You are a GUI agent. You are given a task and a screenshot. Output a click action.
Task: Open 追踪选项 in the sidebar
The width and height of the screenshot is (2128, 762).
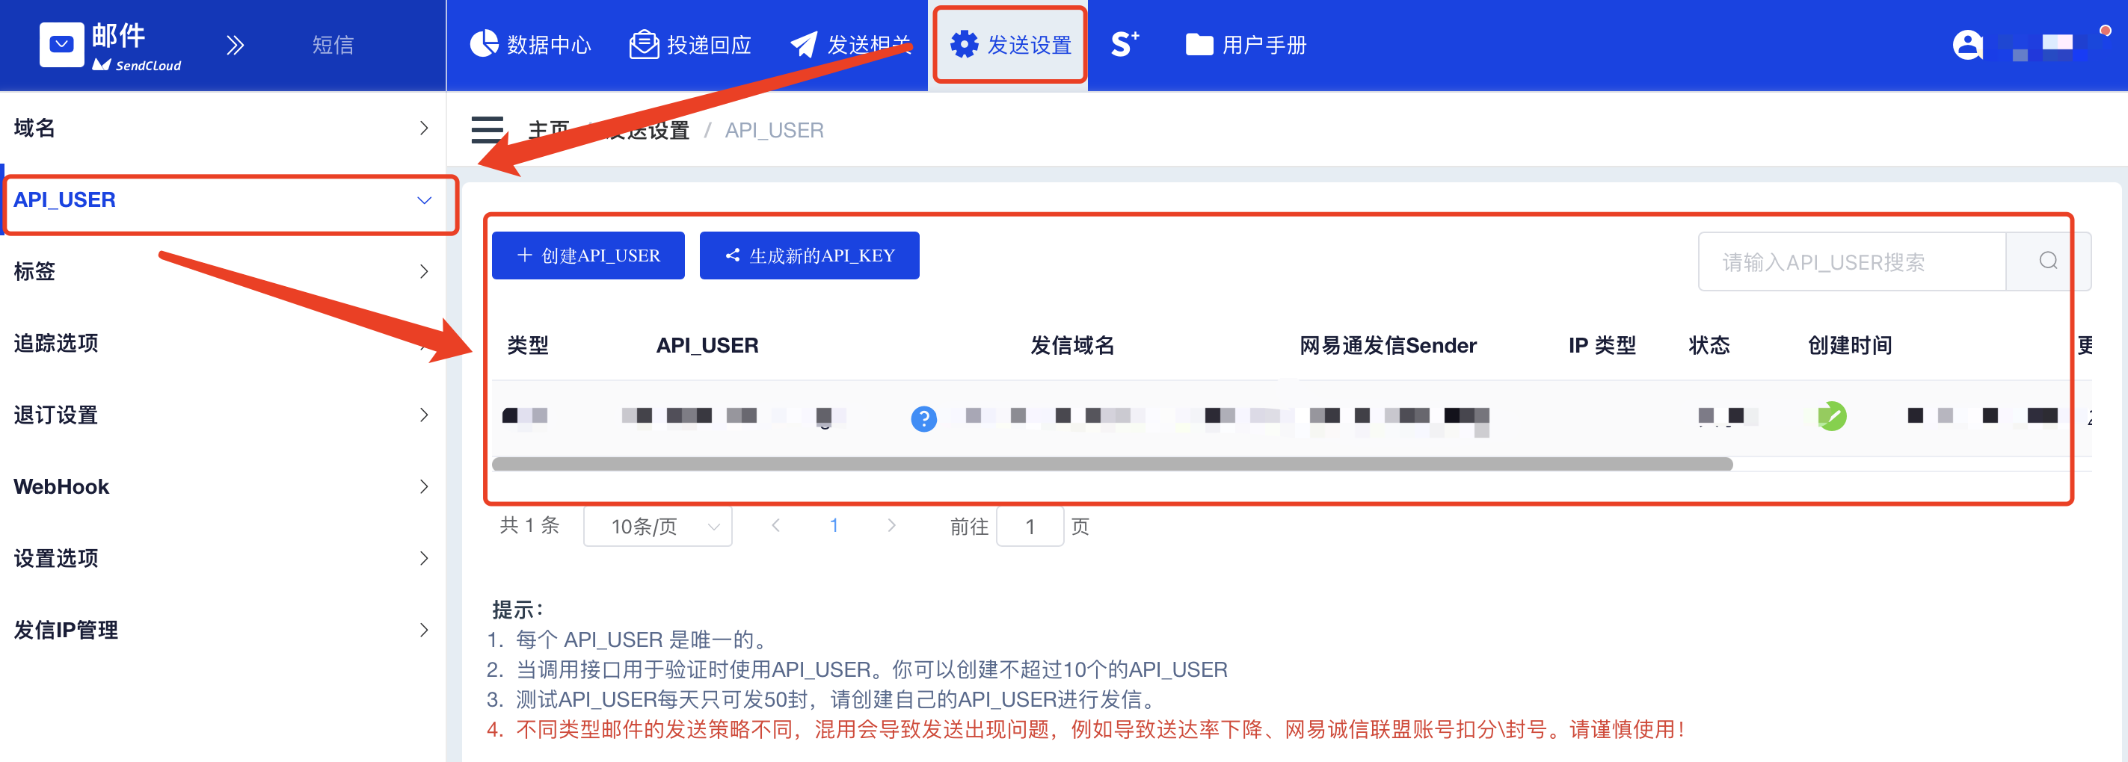222,344
